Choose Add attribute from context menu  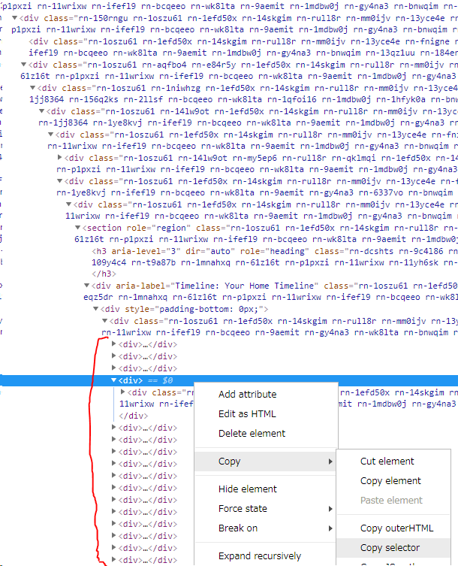[x=247, y=394]
